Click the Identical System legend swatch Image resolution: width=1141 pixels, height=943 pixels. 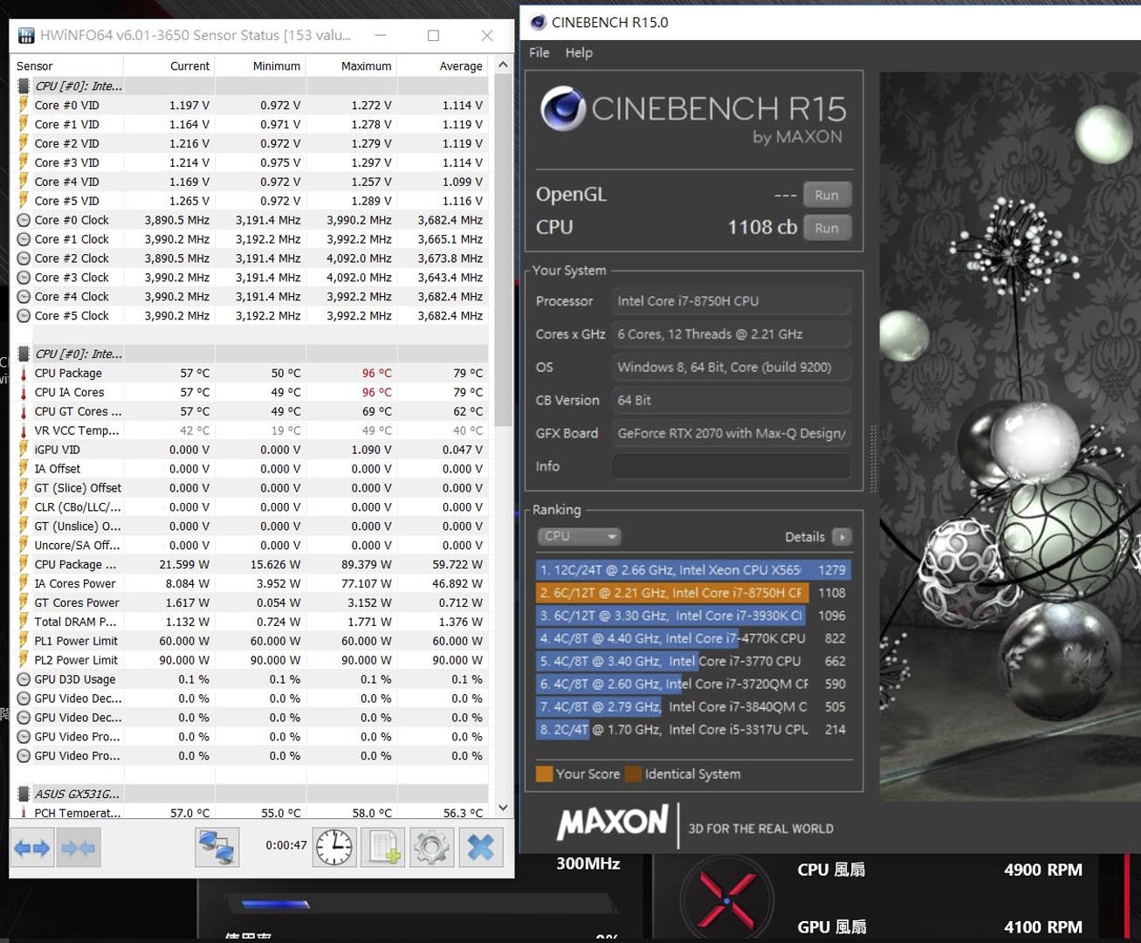[x=633, y=774]
